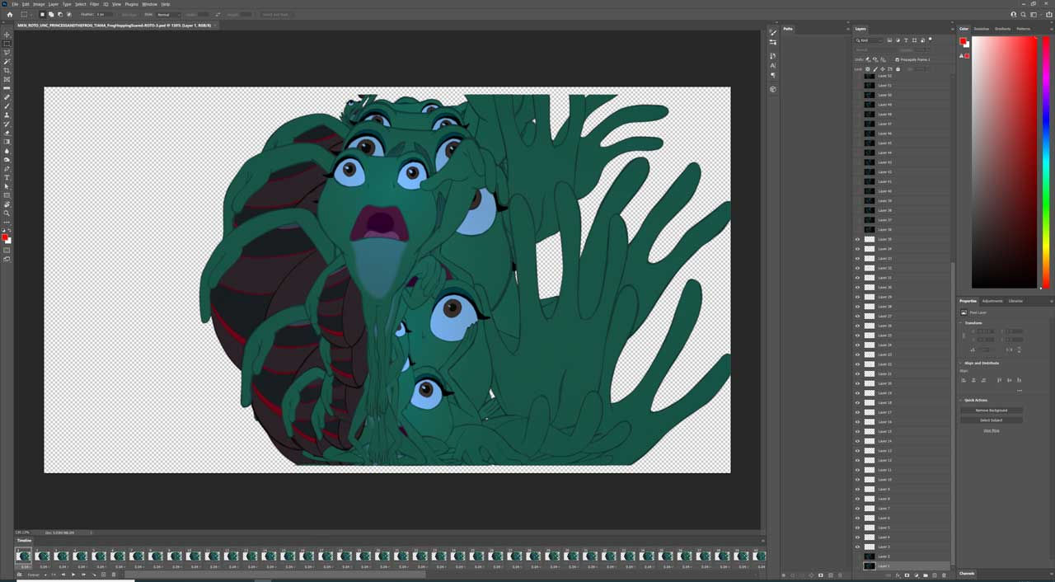1055x582 pixels.
Task: Switch to the Adjustments tab
Action: click(992, 301)
